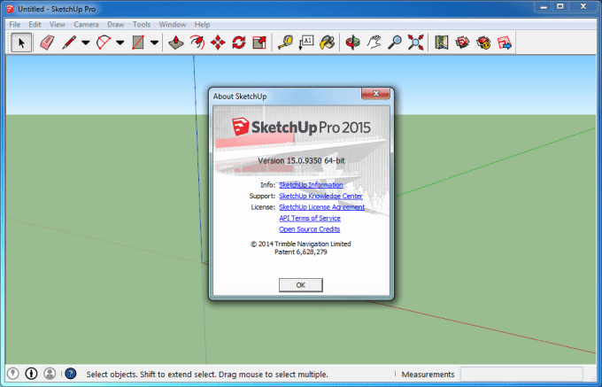Click the user sign-in status icon
The width and height of the screenshot is (602, 387).
point(50,374)
